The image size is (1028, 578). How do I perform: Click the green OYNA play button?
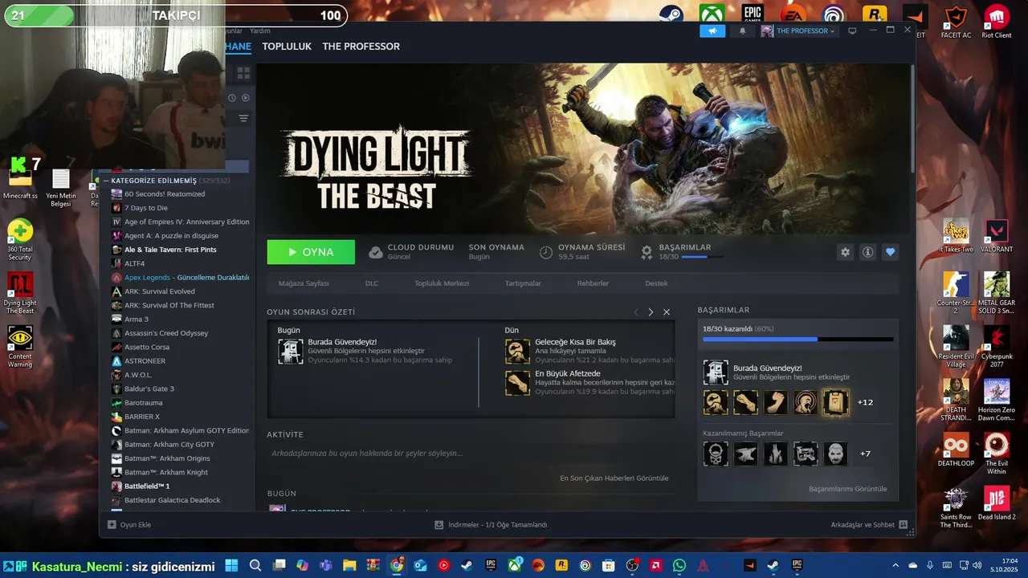click(x=311, y=252)
